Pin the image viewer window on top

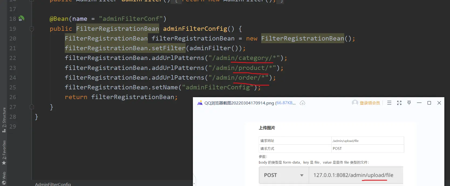(409, 103)
